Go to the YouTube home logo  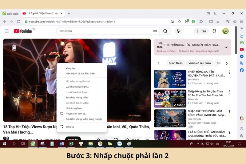[x=23, y=31]
